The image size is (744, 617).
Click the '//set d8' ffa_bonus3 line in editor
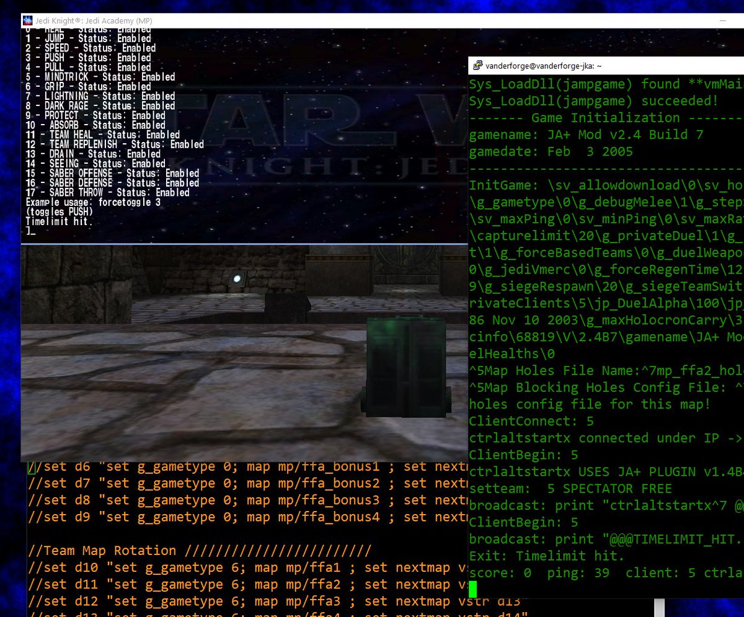[247, 500]
